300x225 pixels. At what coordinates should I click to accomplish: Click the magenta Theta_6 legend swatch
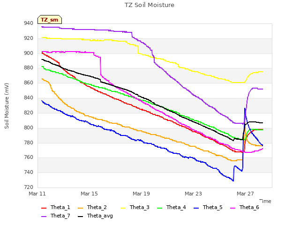click(x=233, y=208)
